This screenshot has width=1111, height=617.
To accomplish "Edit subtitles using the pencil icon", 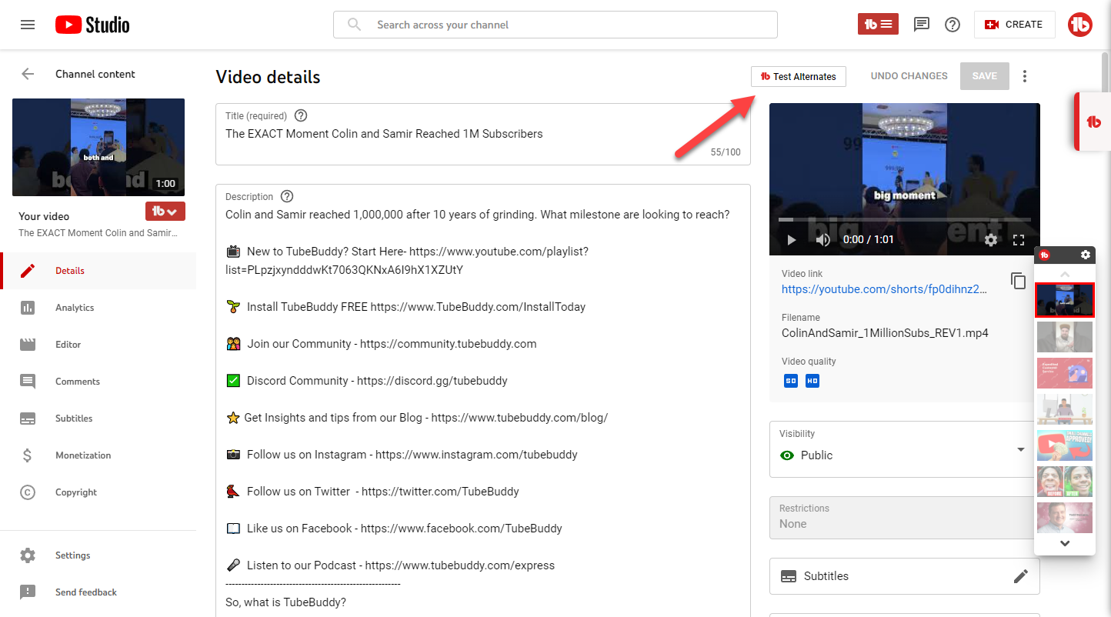I will tap(1020, 576).
